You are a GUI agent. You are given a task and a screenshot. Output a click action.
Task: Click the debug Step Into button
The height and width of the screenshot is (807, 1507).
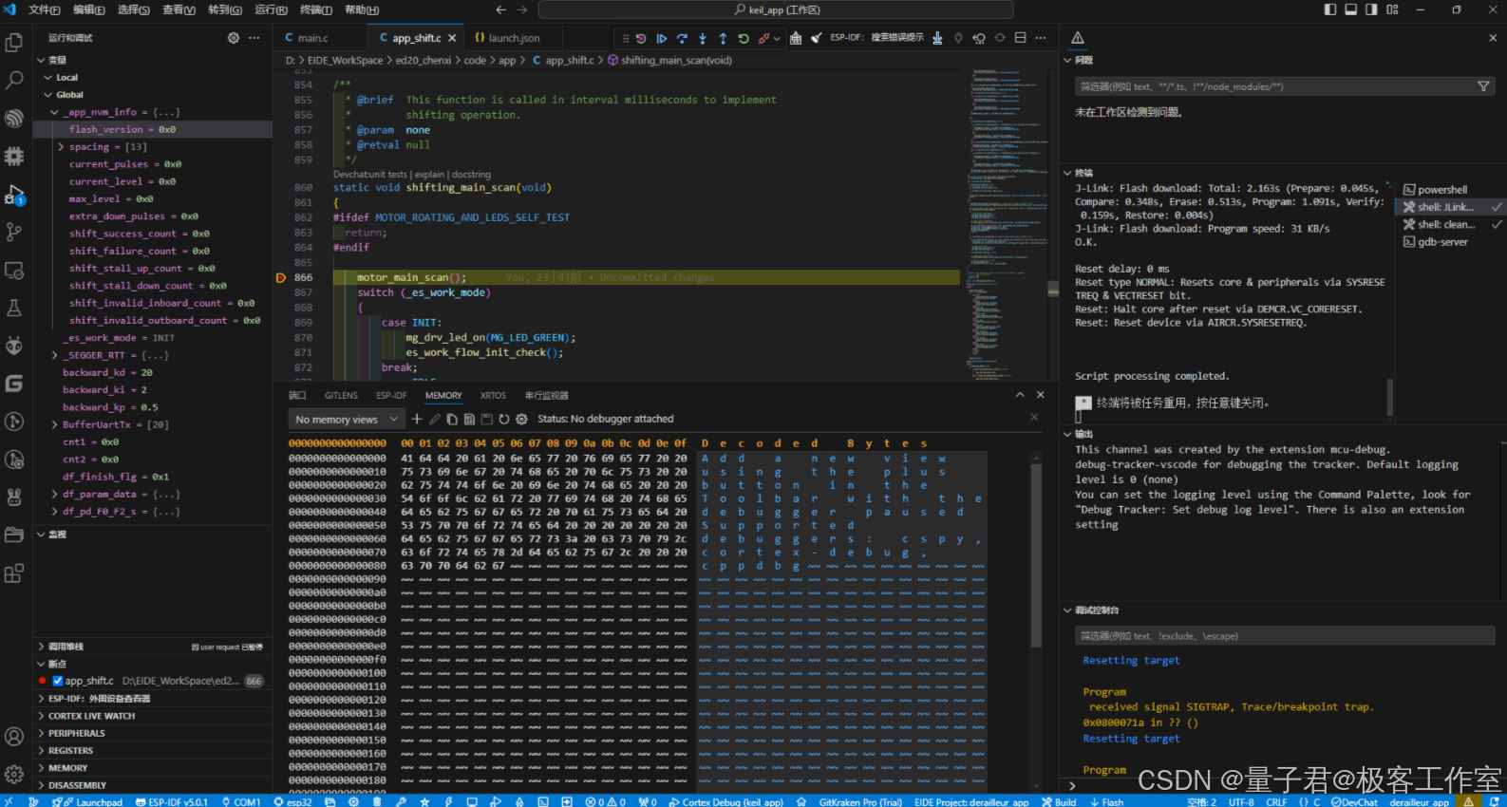703,38
